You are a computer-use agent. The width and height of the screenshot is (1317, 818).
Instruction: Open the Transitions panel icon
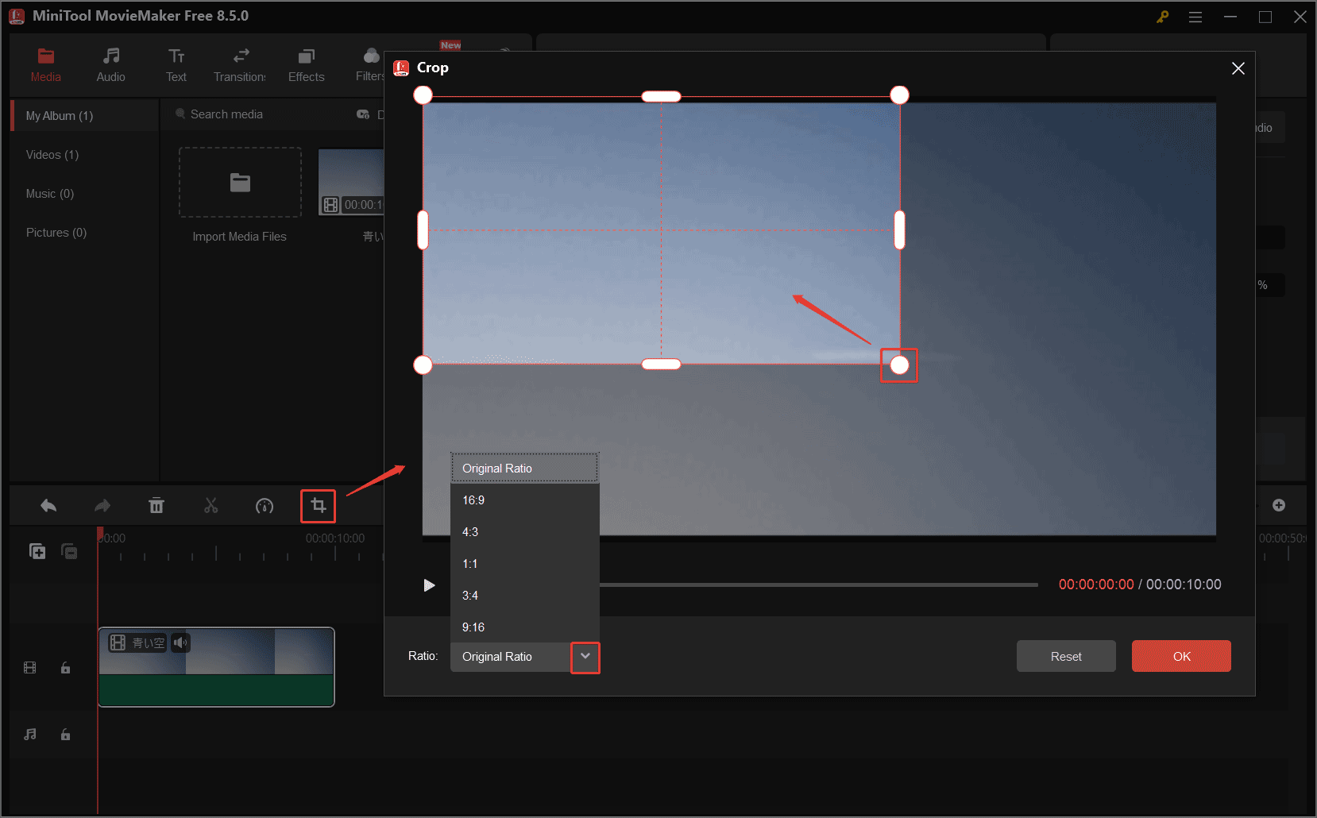pos(239,64)
